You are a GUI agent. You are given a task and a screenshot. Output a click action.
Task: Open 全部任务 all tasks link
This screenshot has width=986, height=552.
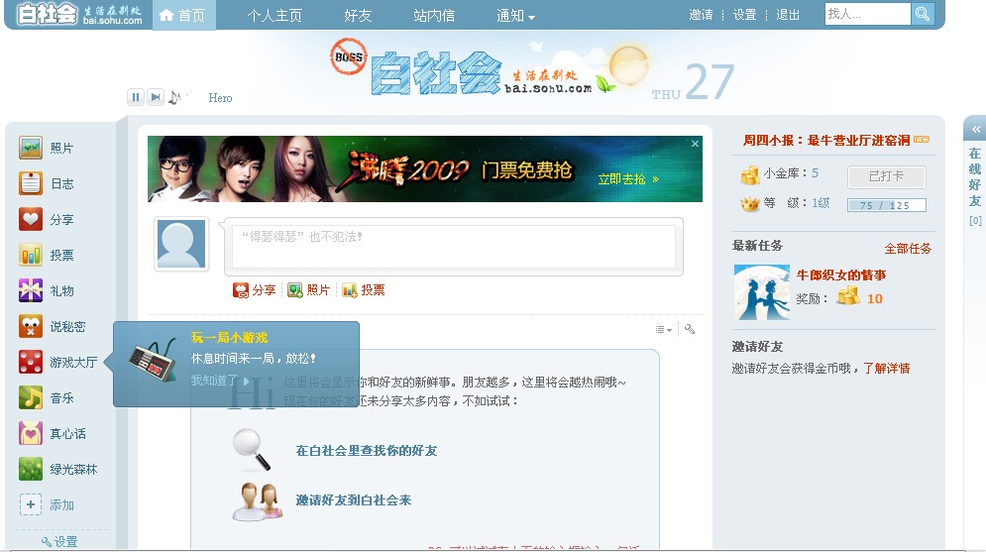tap(908, 249)
